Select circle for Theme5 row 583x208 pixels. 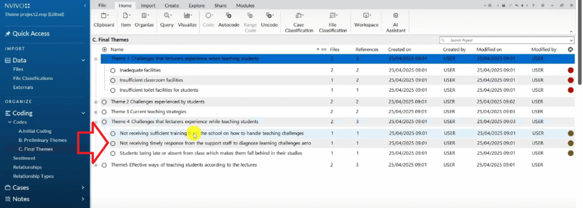[104, 165]
